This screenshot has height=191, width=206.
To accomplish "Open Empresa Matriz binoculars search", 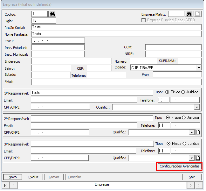I will (x=189, y=14).
